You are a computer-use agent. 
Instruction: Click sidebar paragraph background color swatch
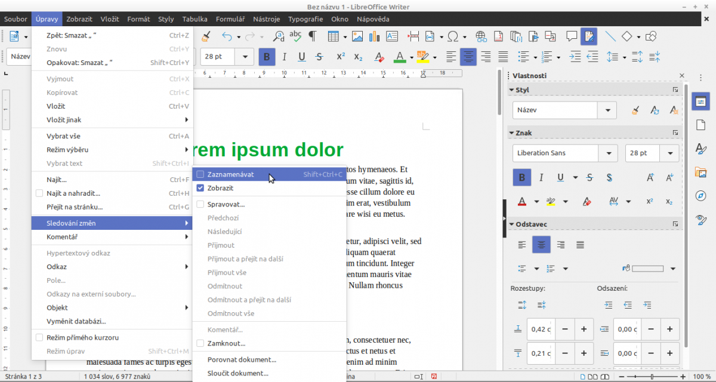647,268
